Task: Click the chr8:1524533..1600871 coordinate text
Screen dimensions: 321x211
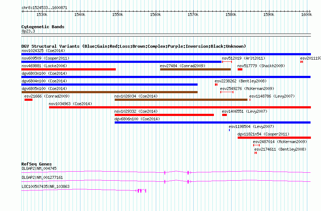Action: 44,8
